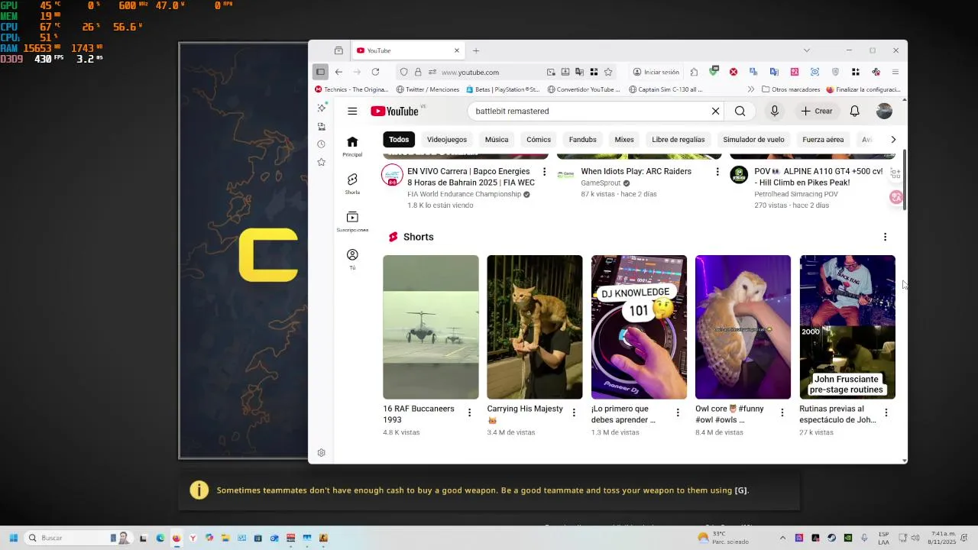The height and width of the screenshot is (550, 978).
Task: Clear the search box with the X
Action: pyautogui.click(x=715, y=111)
